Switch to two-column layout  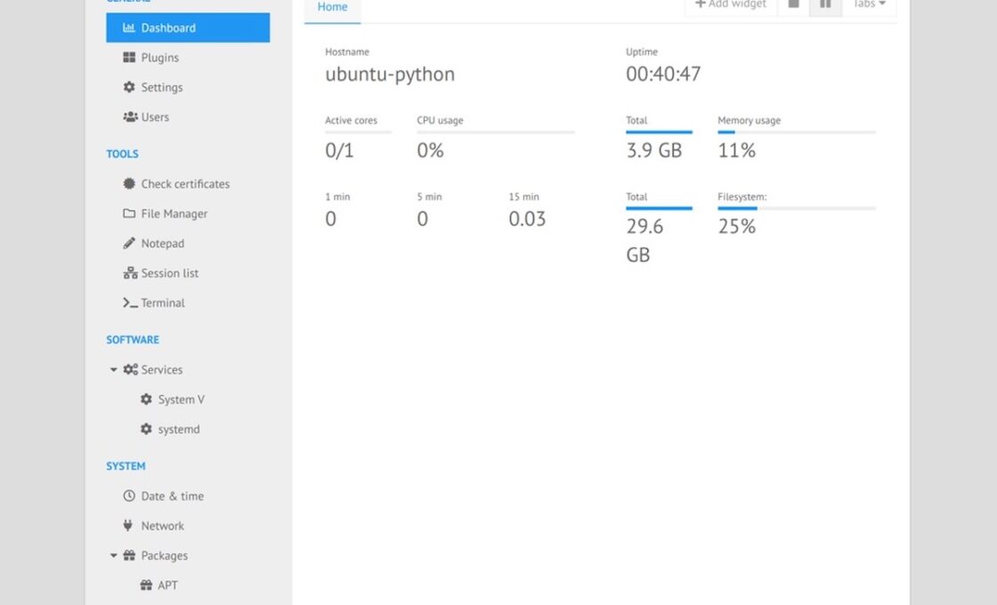point(825,4)
